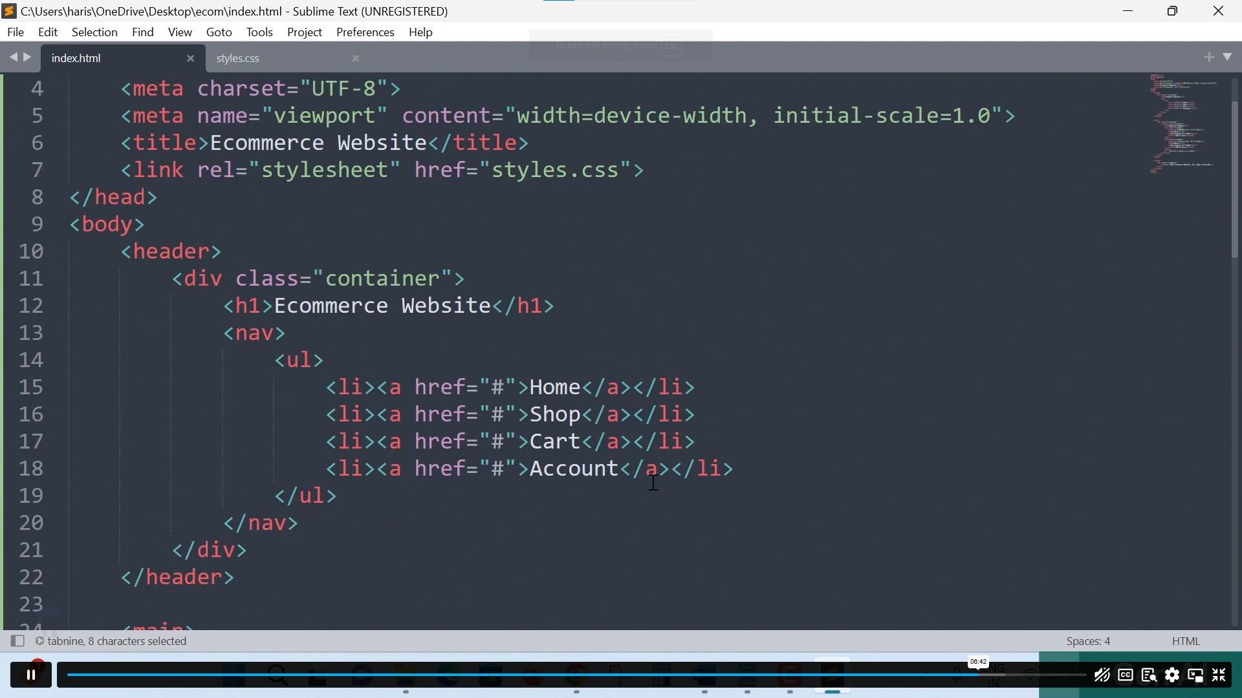
Task: Pause the screen recording
Action: click(x=30, y=674)
